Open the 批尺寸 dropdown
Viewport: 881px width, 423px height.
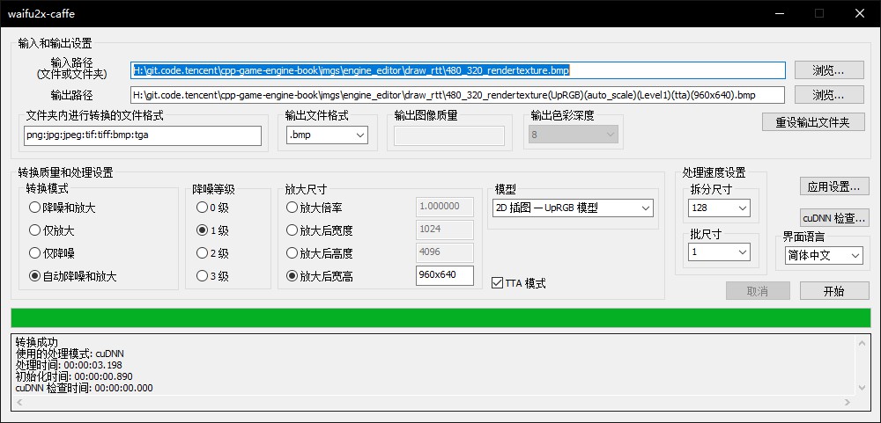point(719,252)
